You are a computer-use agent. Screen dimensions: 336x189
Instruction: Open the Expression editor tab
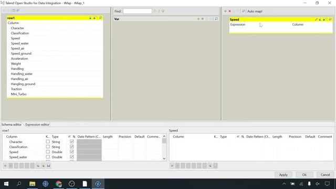coord(37,124)
